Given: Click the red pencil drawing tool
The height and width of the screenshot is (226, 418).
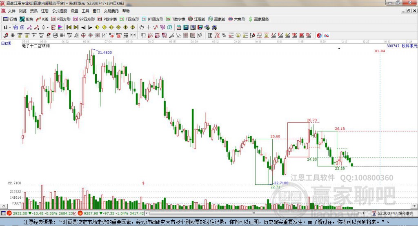Looking at the screenshot, I should click(5, 35).
